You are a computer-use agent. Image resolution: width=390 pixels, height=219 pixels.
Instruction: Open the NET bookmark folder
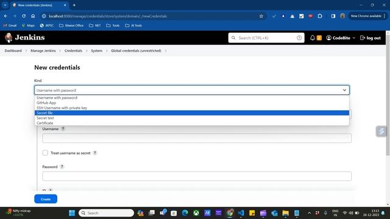pos(95,26)
